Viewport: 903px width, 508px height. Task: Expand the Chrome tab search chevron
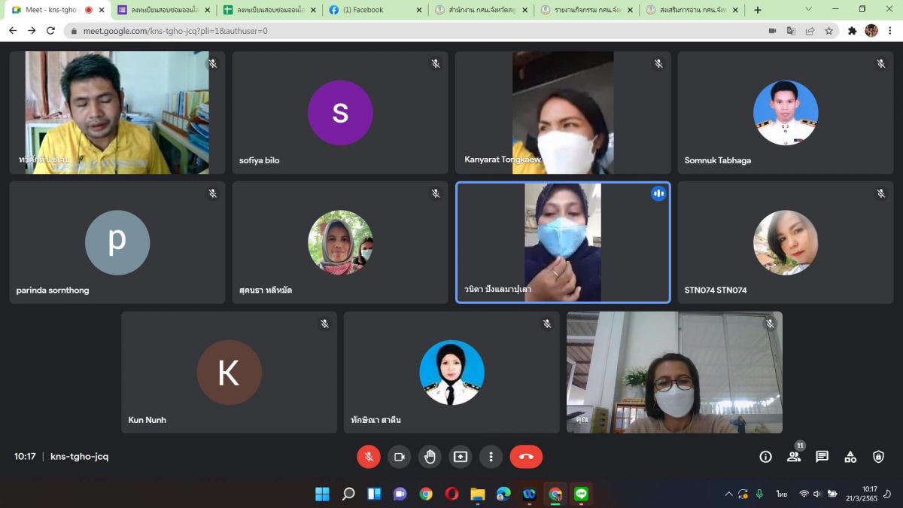(808, 10)
